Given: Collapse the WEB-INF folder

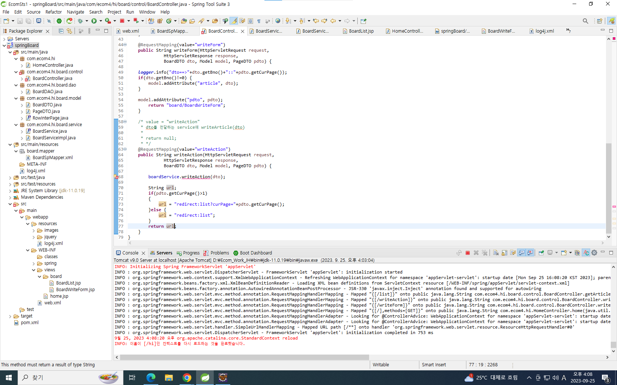Looking at the screenshot, I should 28,250.
